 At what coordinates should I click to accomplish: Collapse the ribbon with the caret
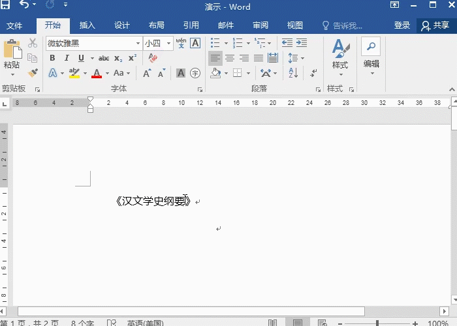(452, 89)
